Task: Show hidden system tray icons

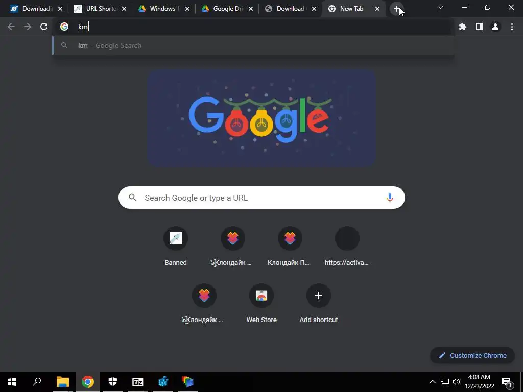Action: click(432, 382)
